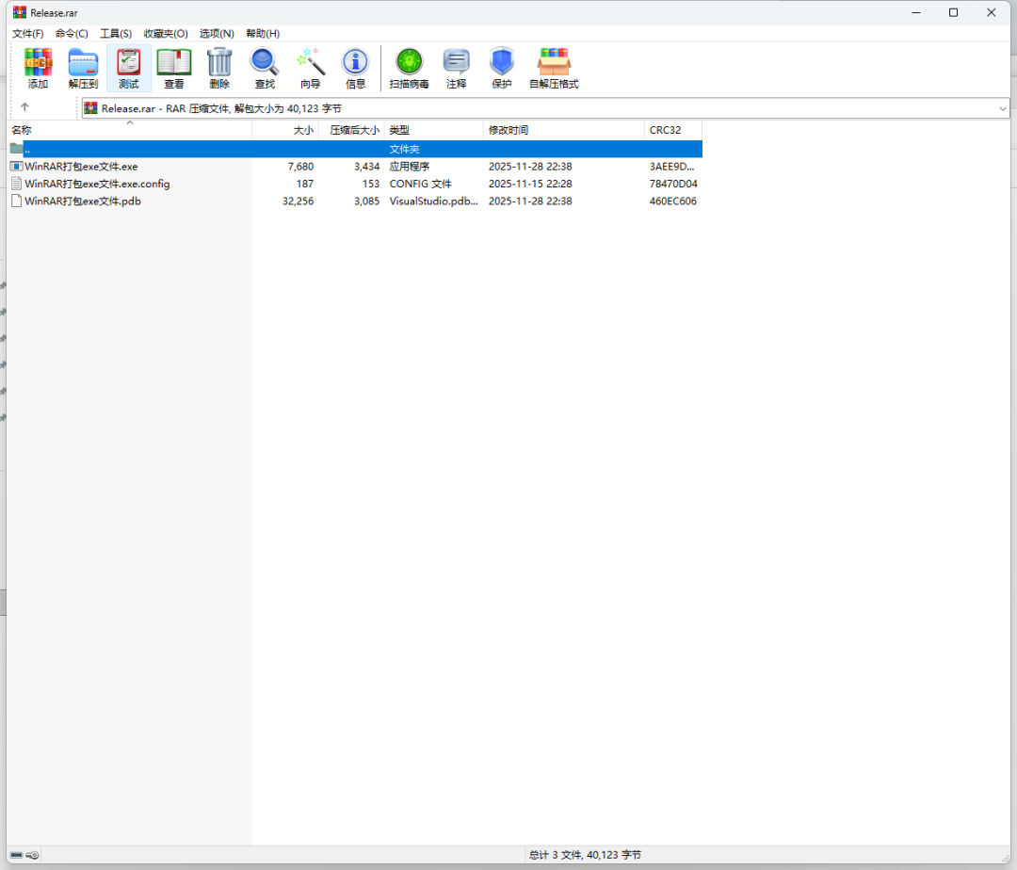Open the 帮助(H) menu
1017x870 pixels.
(263, 33)
